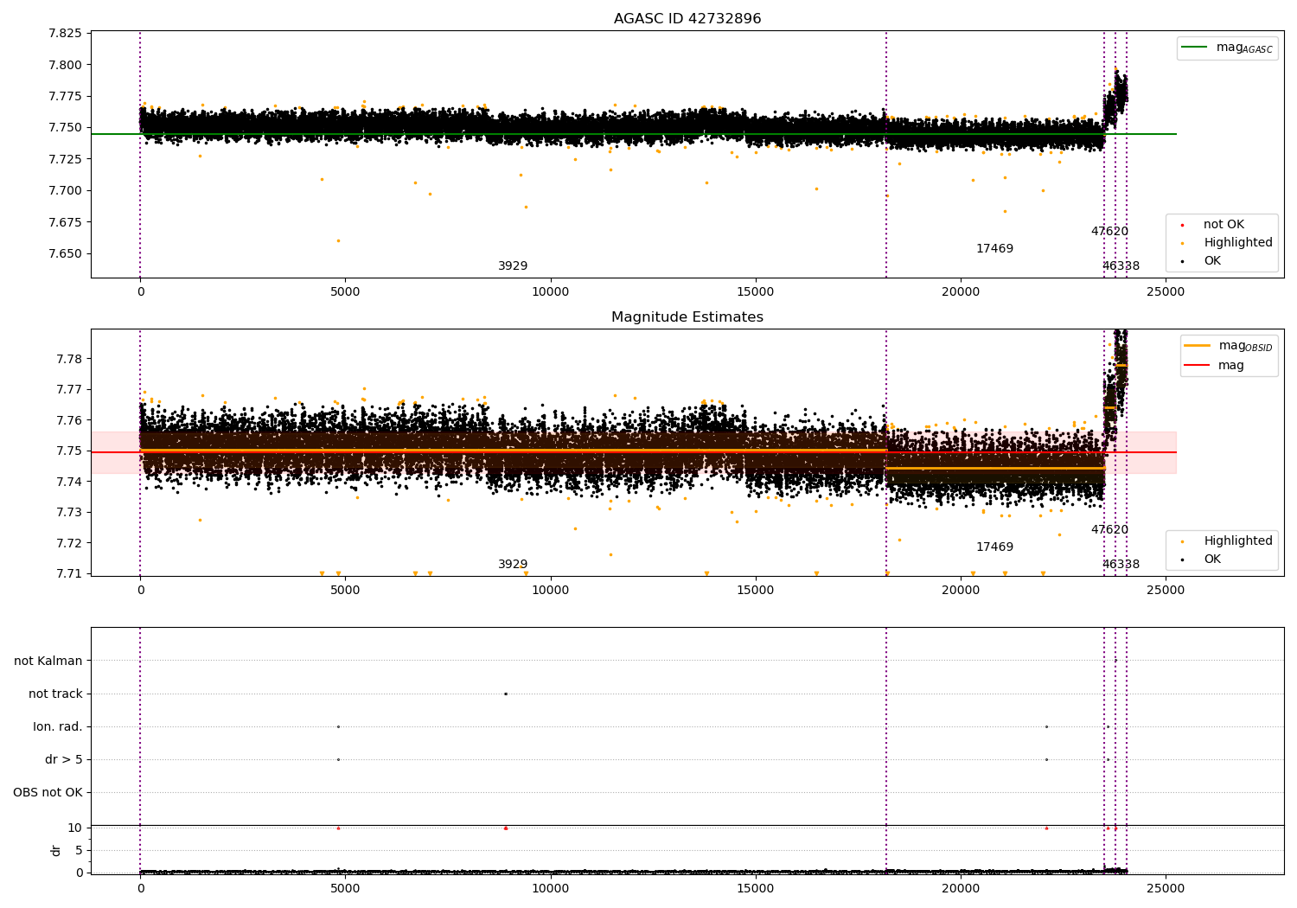The width and height of the screenshot is (1297, 908).
Task: Click the "not Kalman" axis label
Action: 48,661
